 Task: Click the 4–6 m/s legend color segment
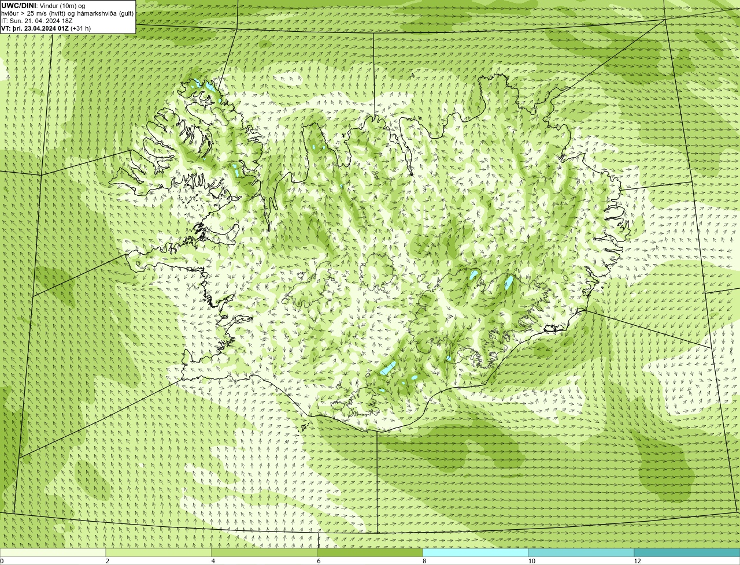point(264,553)
